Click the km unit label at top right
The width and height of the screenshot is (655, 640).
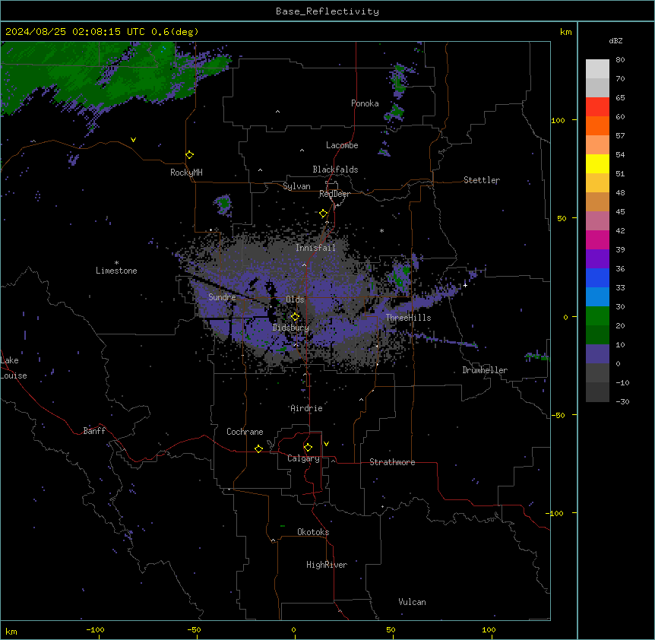click(x=566, y=32)
